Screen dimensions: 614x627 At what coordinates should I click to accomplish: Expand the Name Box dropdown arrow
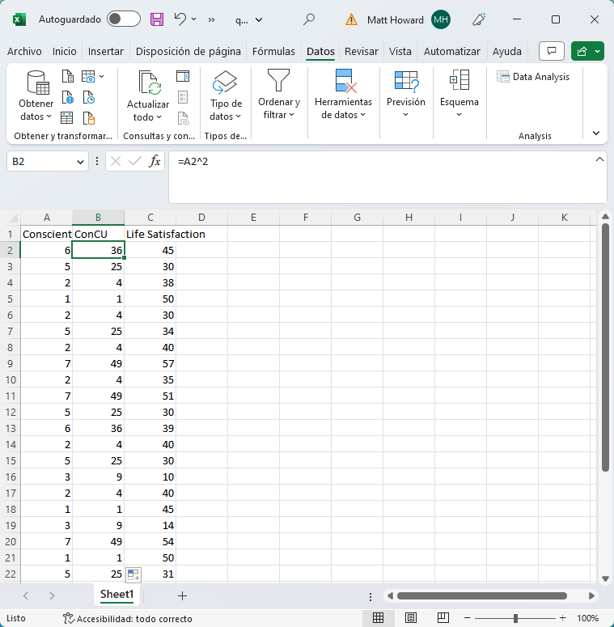pos(80,162)
